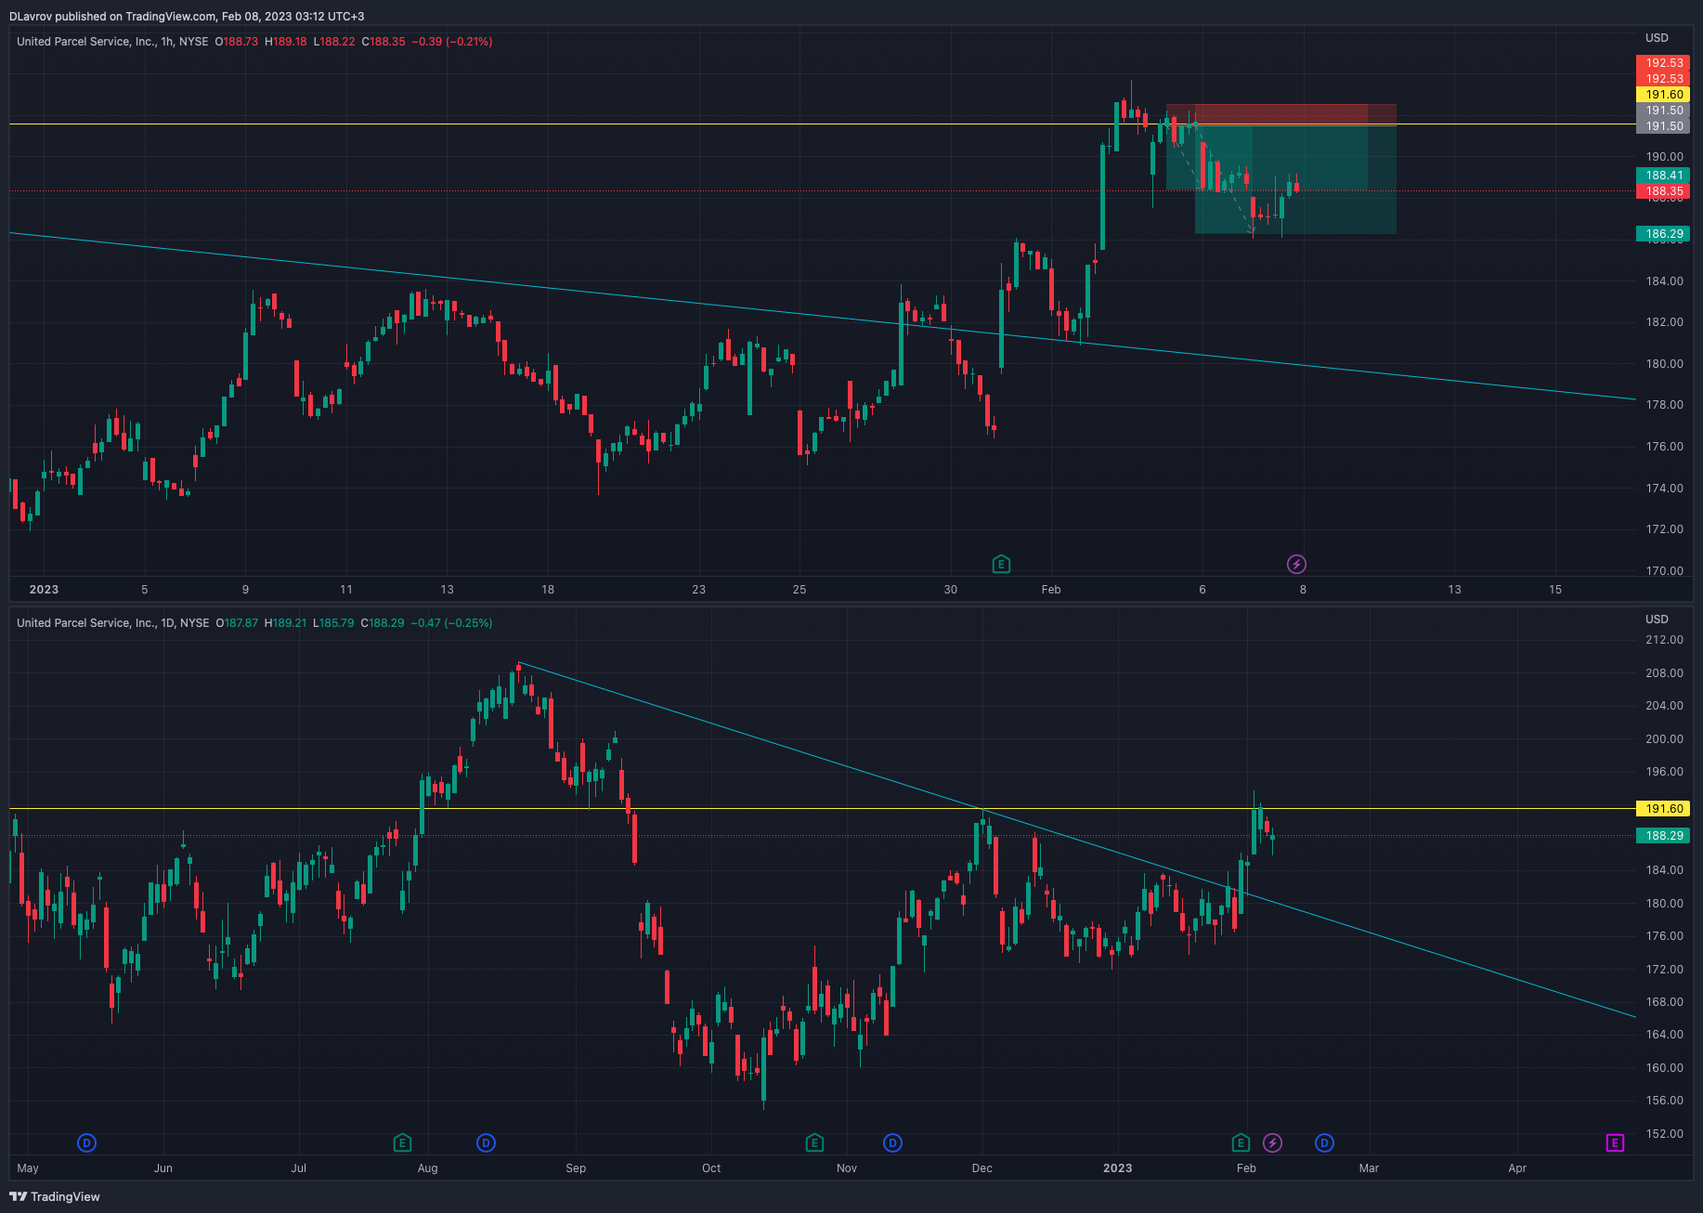The image size is (1703, 1213).
Task: Click the 212.00 level on daily price scale
Action: [1664, 640]
